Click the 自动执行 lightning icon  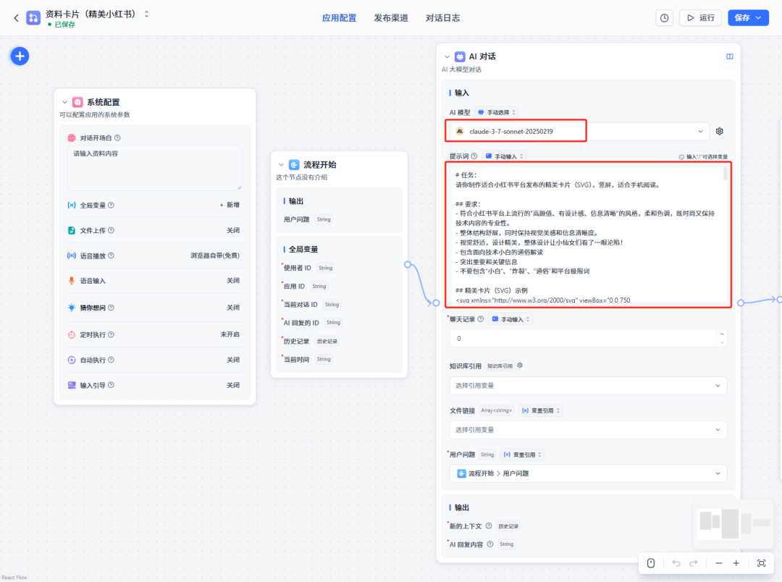pyautogui.click(x=71, y=360)
